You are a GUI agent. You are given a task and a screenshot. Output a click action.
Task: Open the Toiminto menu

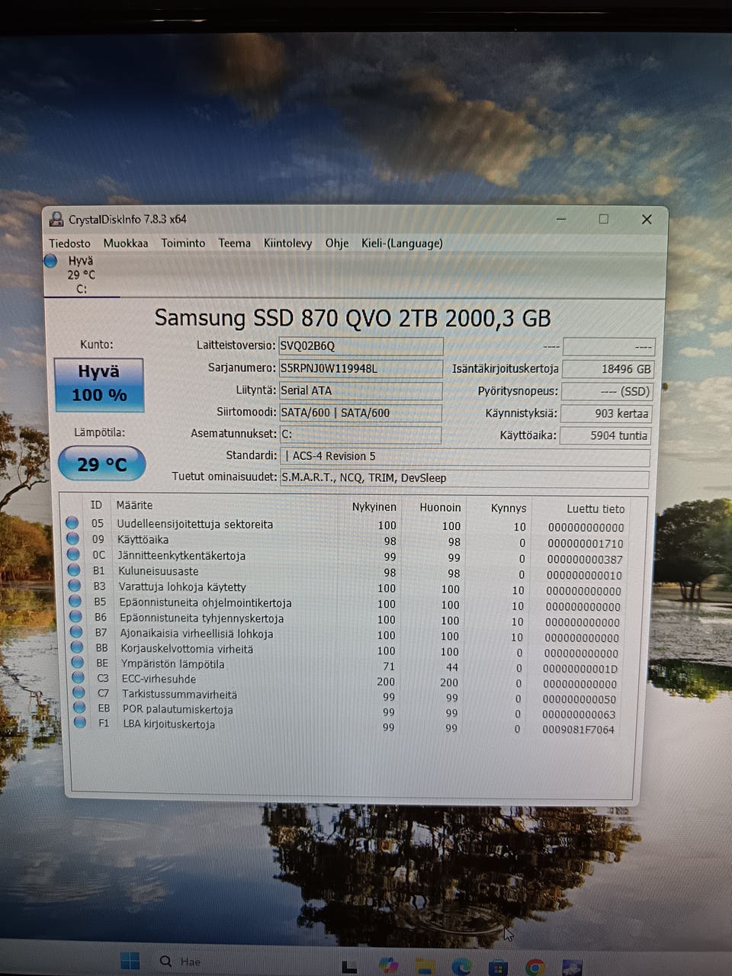[183, 243]
